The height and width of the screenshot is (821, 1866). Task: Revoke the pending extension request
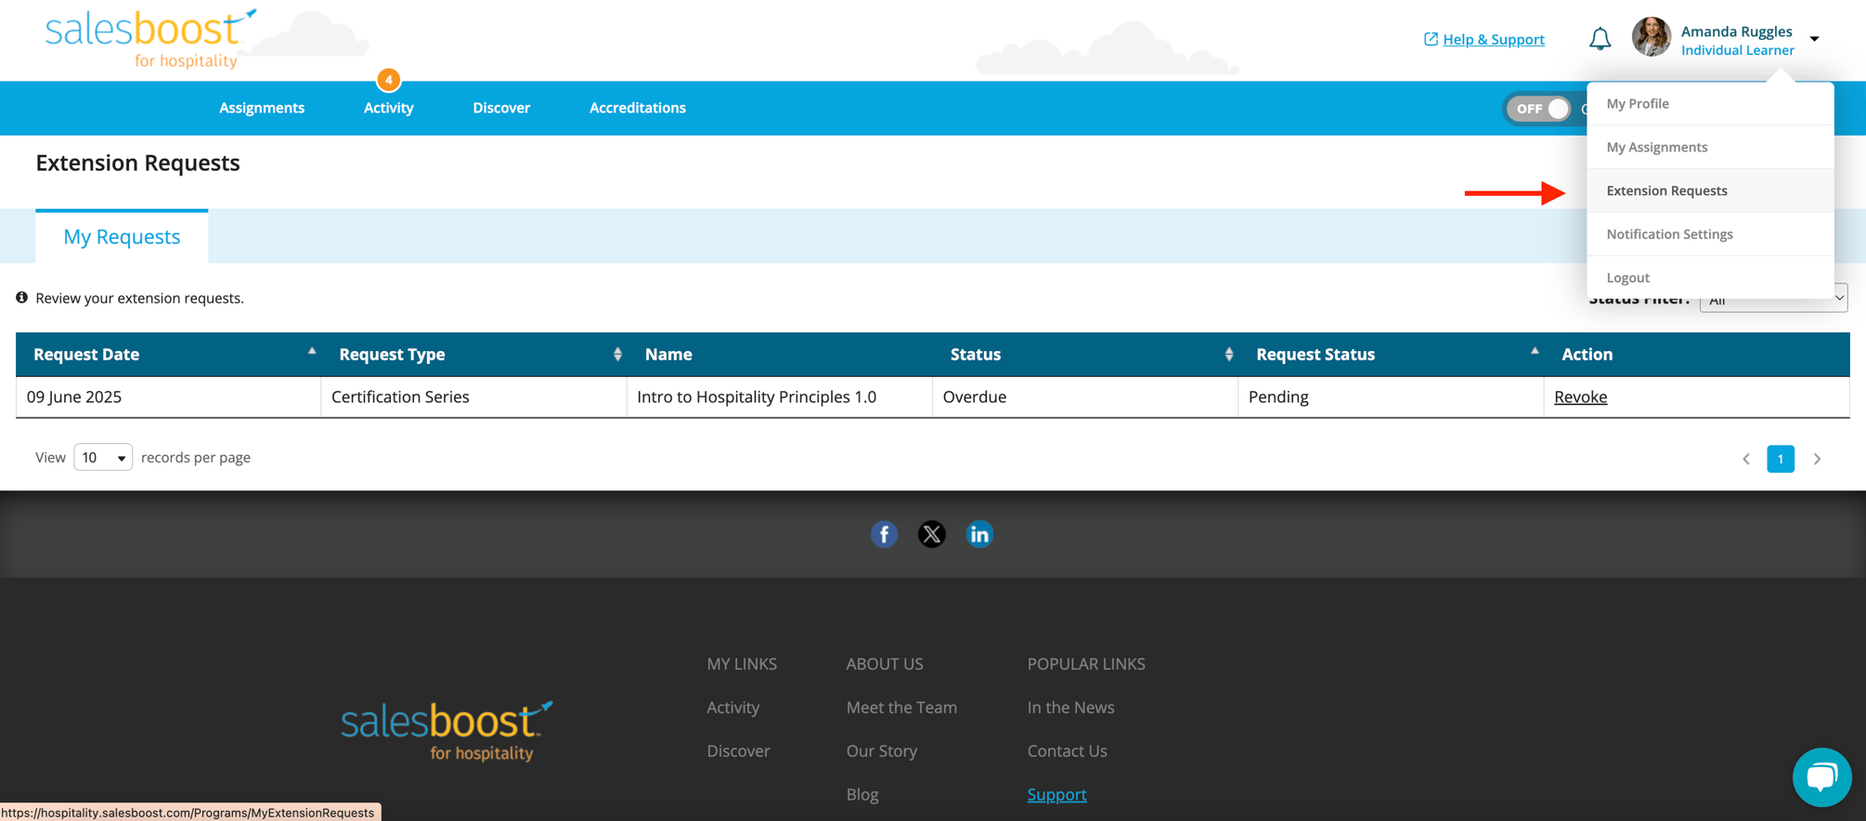pyautogui.click(x=1580, y=397)
